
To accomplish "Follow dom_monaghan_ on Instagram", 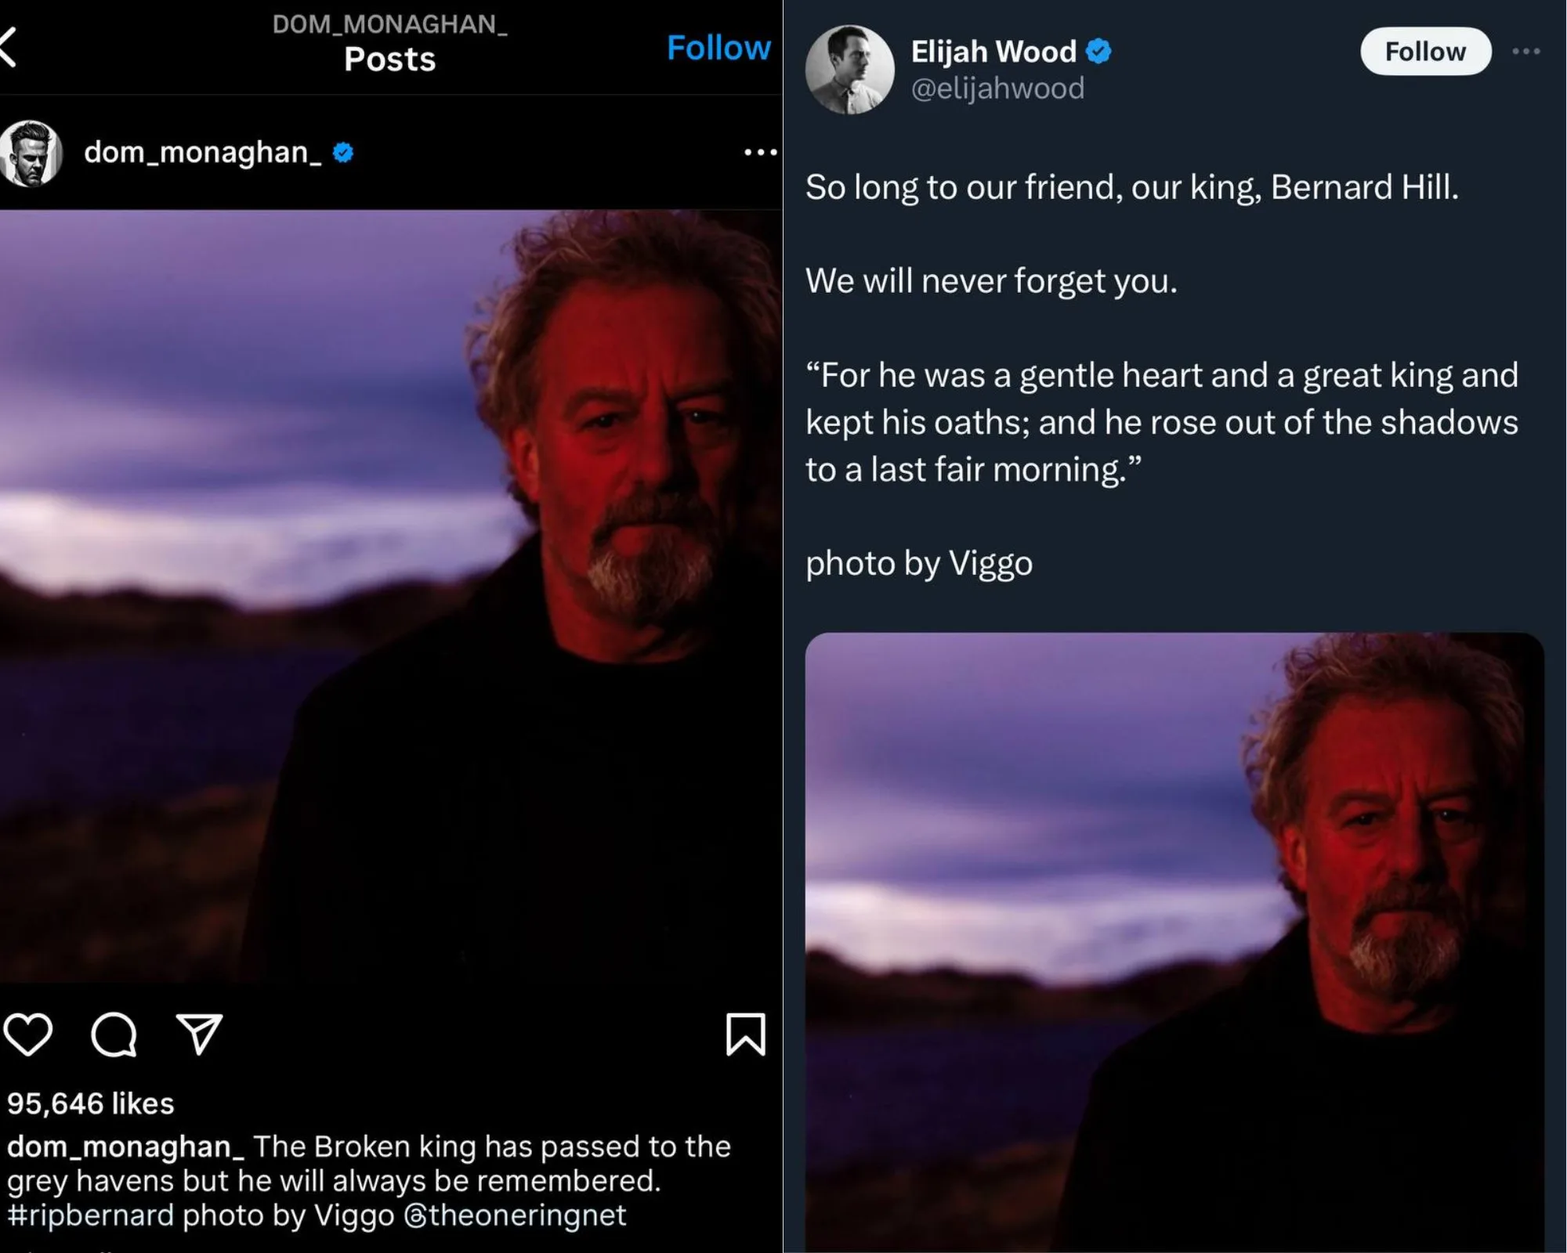I will [718, 49].
